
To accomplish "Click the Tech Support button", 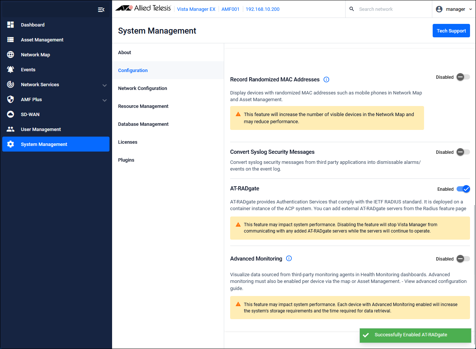I will coord(451,31).
